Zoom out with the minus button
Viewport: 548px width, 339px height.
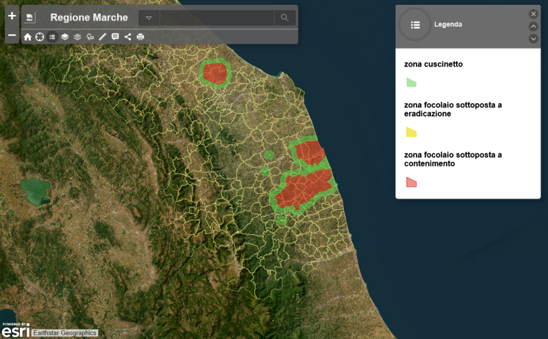pos(12,35)
